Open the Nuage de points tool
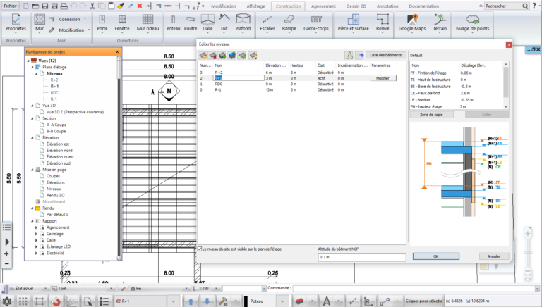This screenshot has height=307, width=542. pyautogui.click(x=473, y=23)
